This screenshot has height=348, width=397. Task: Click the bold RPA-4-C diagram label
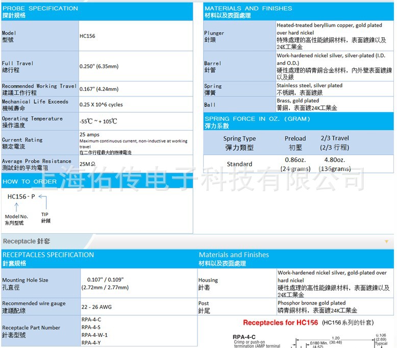[244, 337]
